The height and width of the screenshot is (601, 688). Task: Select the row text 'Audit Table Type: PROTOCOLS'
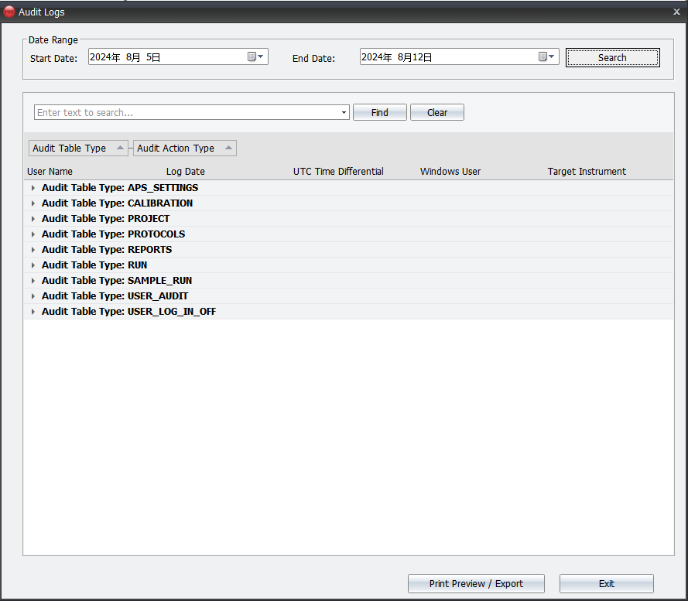pyautogui.click(x=113, y=234)
